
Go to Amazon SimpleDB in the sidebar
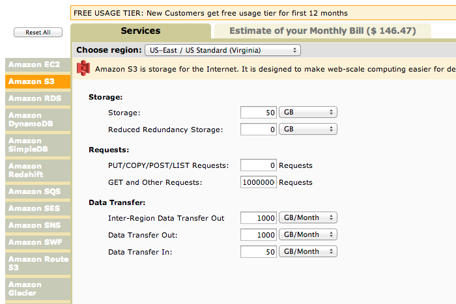38,145
